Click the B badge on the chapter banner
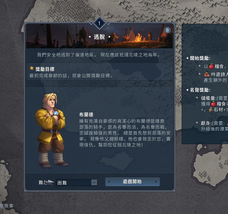The width and height of the screenshot is (228, 214). [x=167, y=30]
